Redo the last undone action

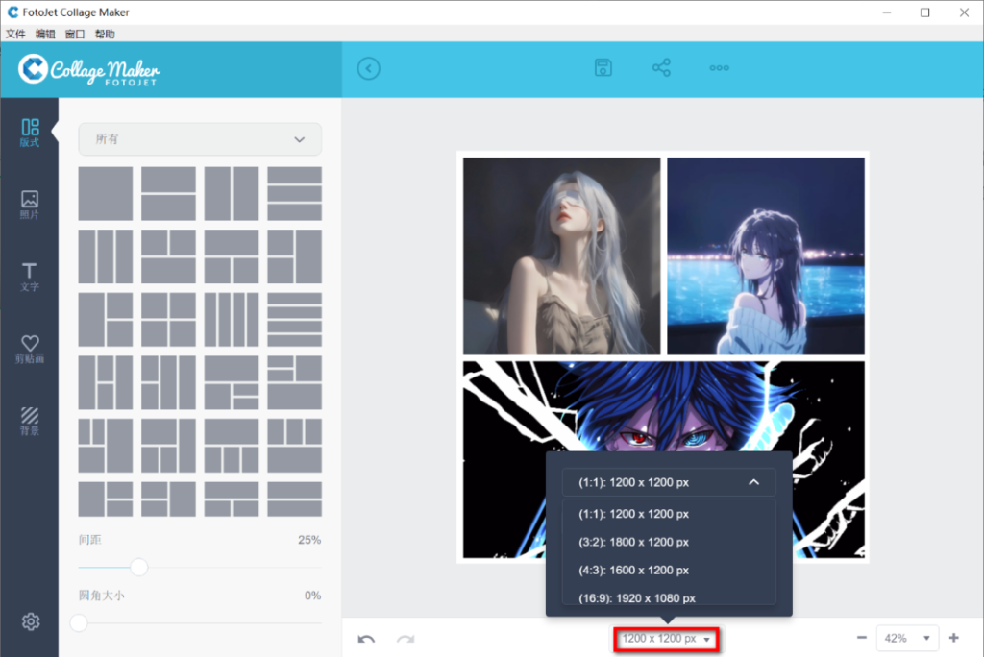coord(406,639)
